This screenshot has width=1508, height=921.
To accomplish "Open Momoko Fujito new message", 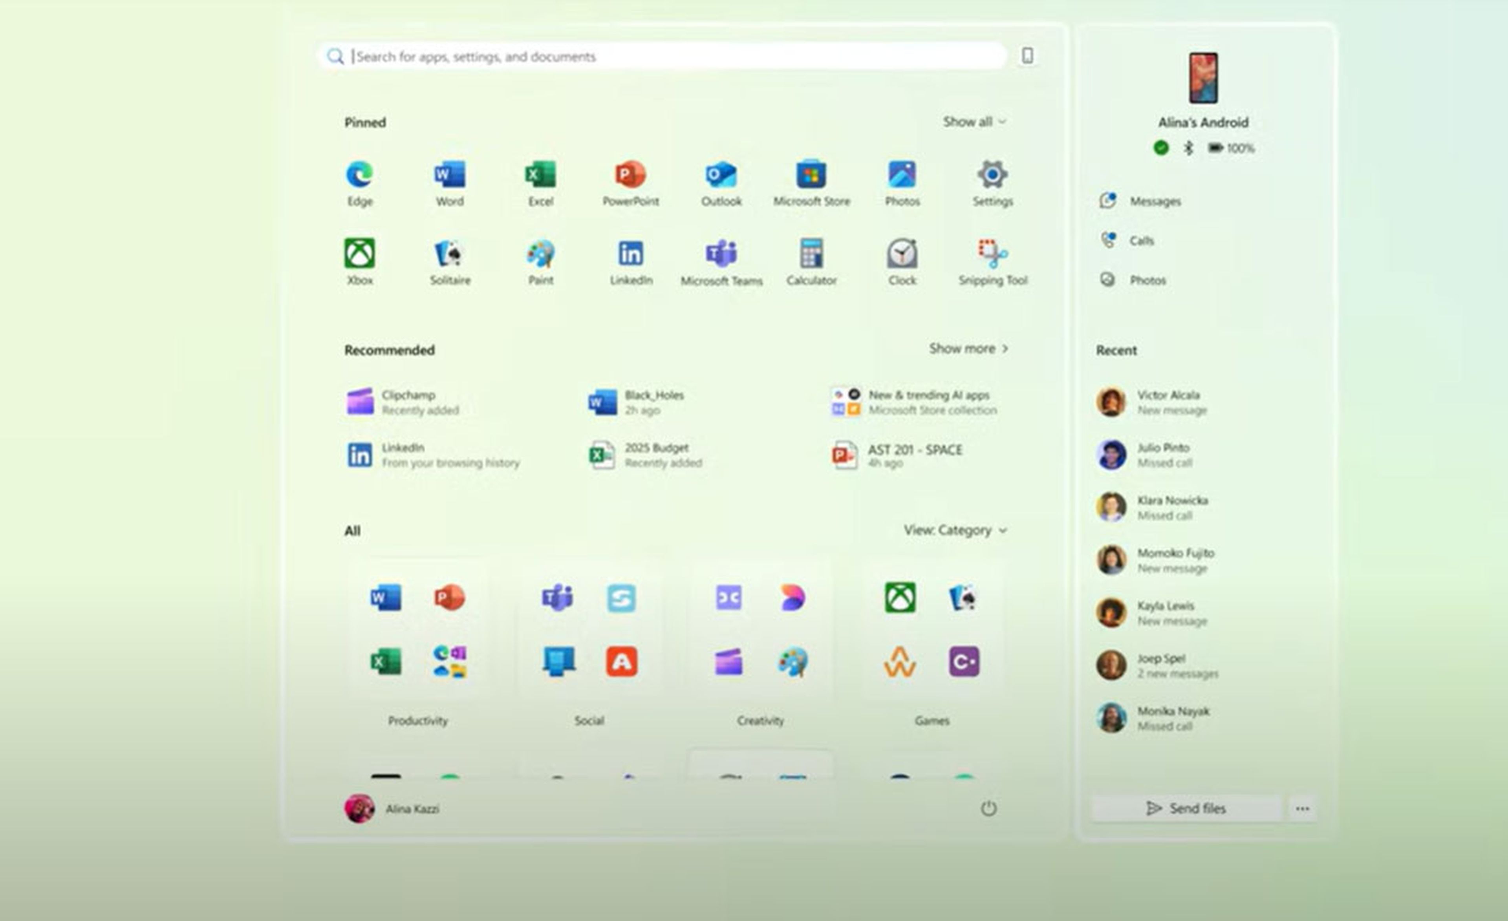I will point(1155,560).
